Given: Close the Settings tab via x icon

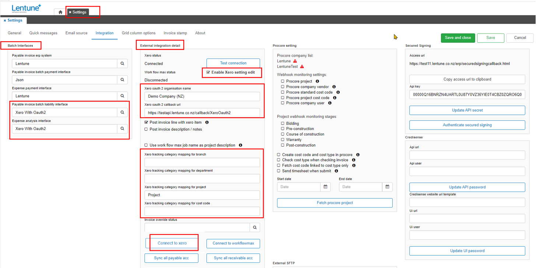Looking at the screenshot, I should 70,12.
